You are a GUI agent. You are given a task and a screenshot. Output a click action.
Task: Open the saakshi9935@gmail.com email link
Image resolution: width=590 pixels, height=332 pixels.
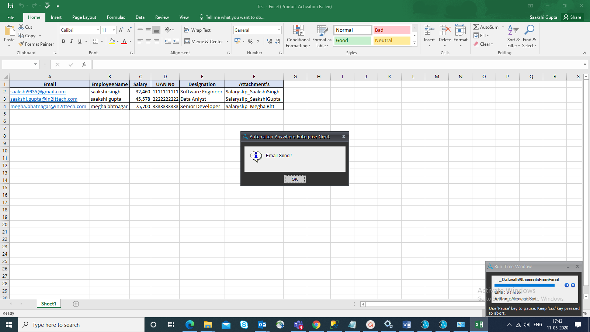click(x=38, y=91)
